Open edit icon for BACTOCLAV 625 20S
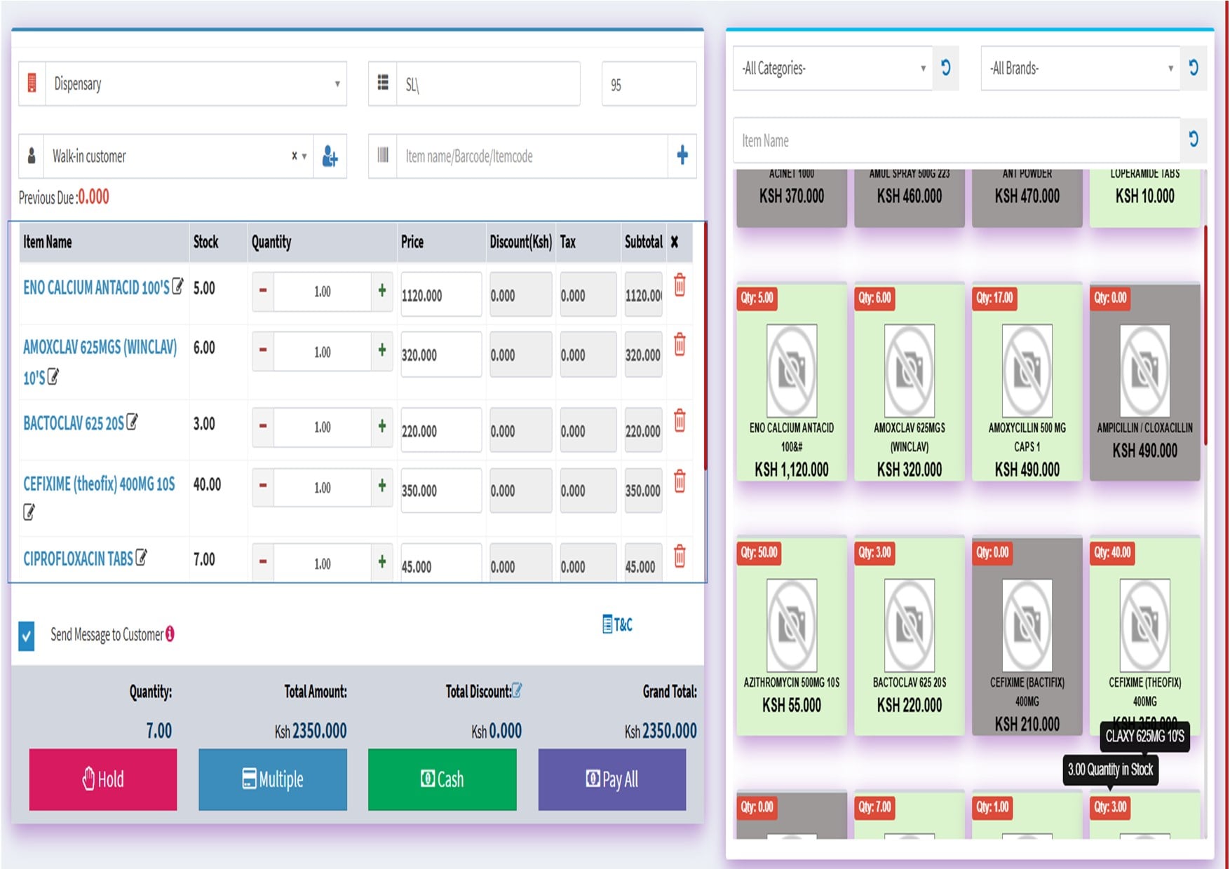Viewport: 1230px width, 869px height. [x=132, y=422]
